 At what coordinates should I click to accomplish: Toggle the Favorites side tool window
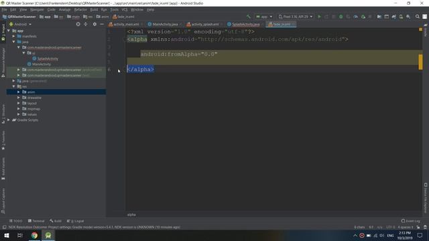[x=3, y=140]
